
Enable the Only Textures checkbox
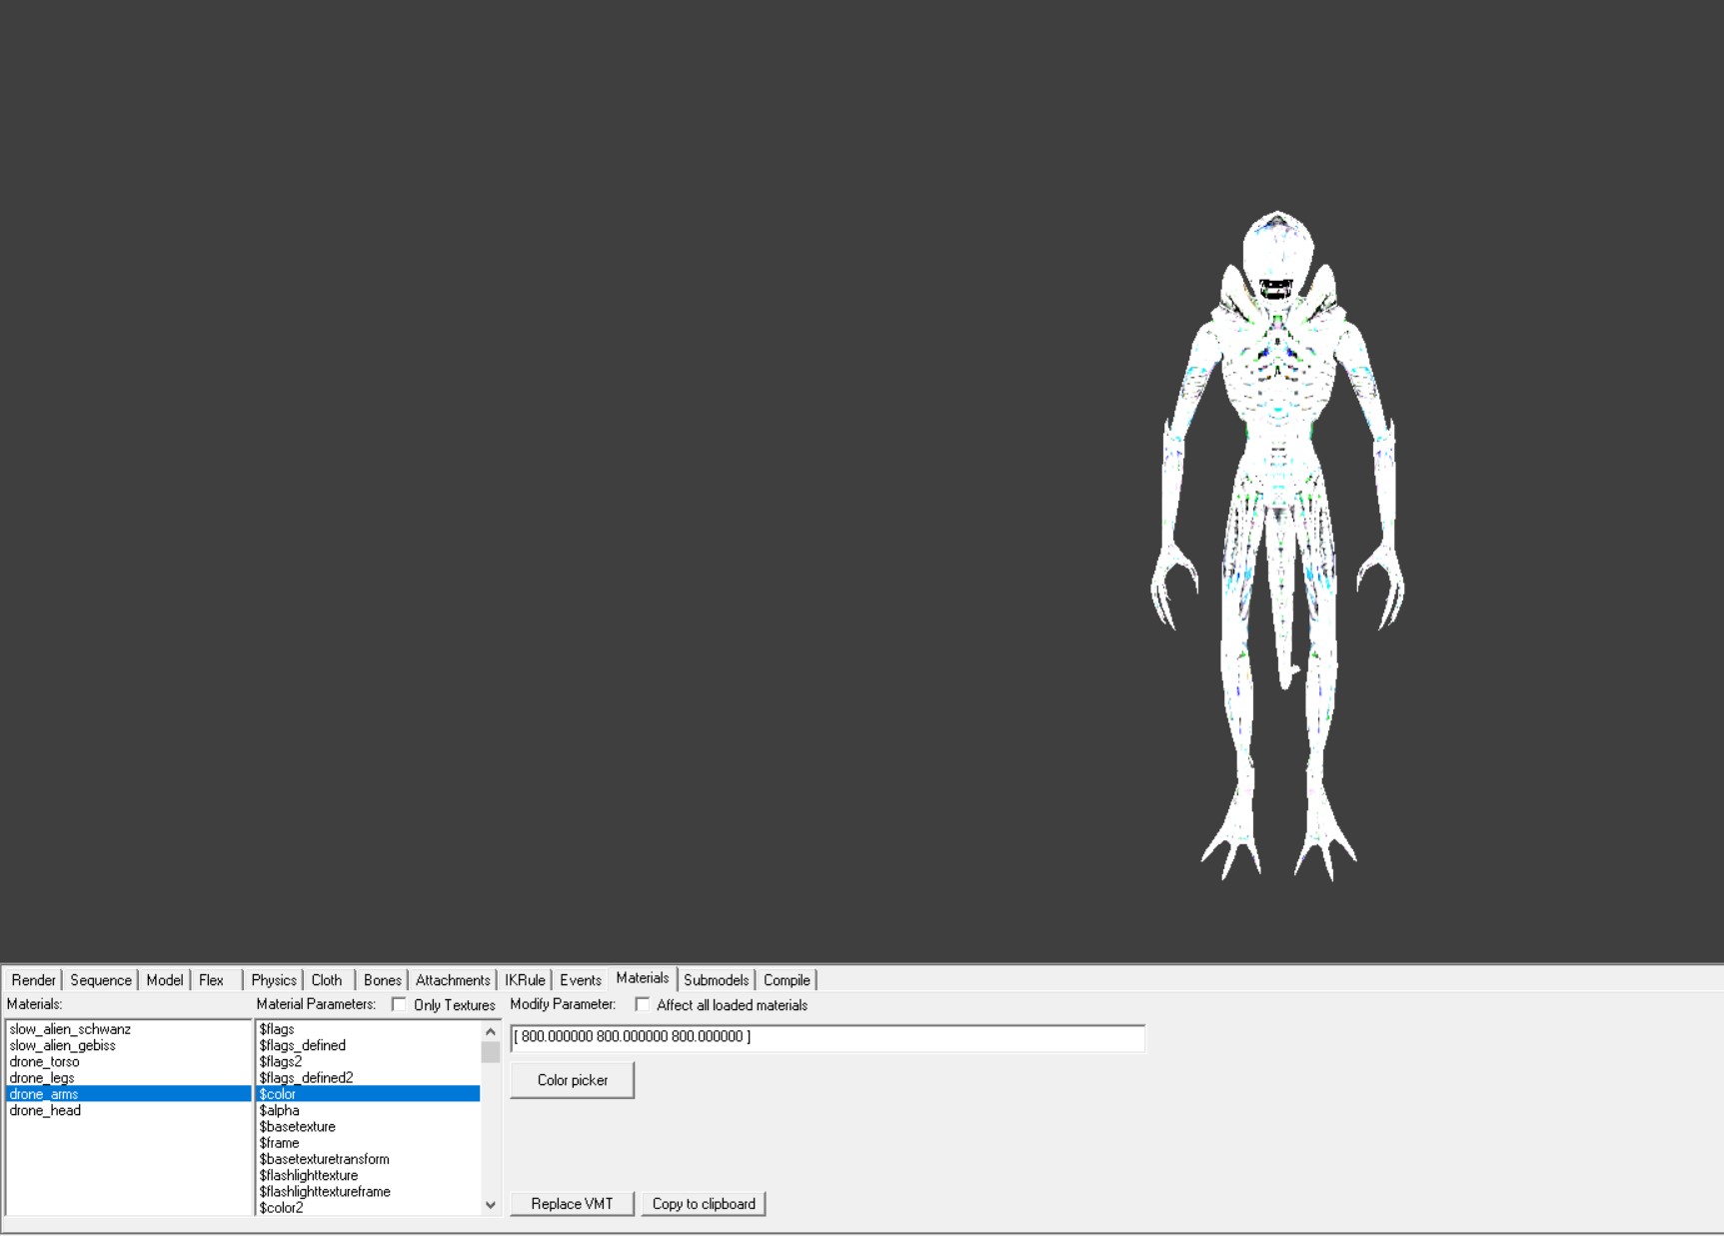coord(399,1004)
